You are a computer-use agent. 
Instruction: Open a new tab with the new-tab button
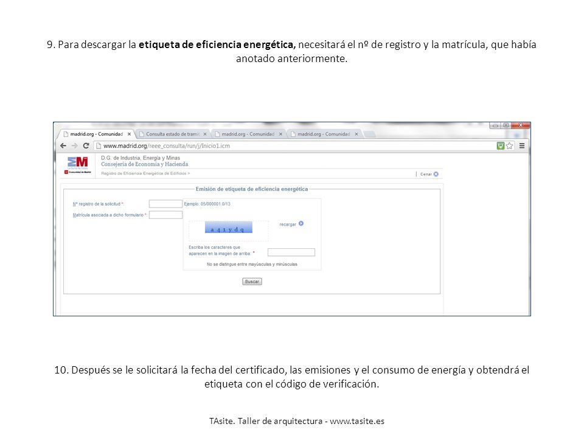coord(369,134)
